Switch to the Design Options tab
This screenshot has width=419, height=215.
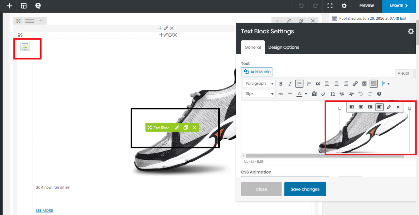click(x=283, y=47)
